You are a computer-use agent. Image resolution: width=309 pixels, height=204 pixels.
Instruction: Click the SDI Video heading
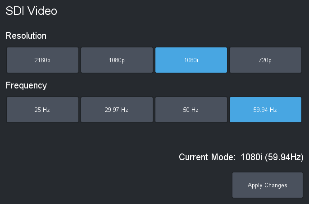[x=31, y=11]
